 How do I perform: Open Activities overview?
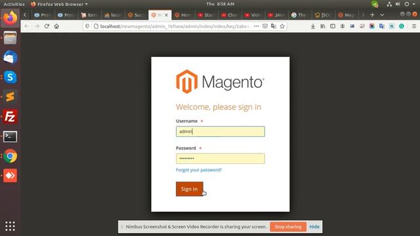point(14,4)
